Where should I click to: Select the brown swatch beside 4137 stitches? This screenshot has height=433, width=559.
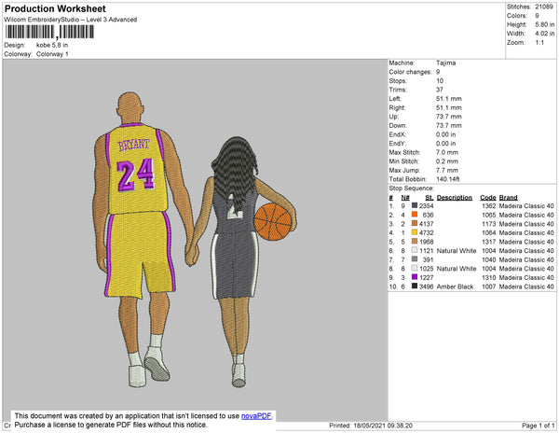(x=415, y=223)
